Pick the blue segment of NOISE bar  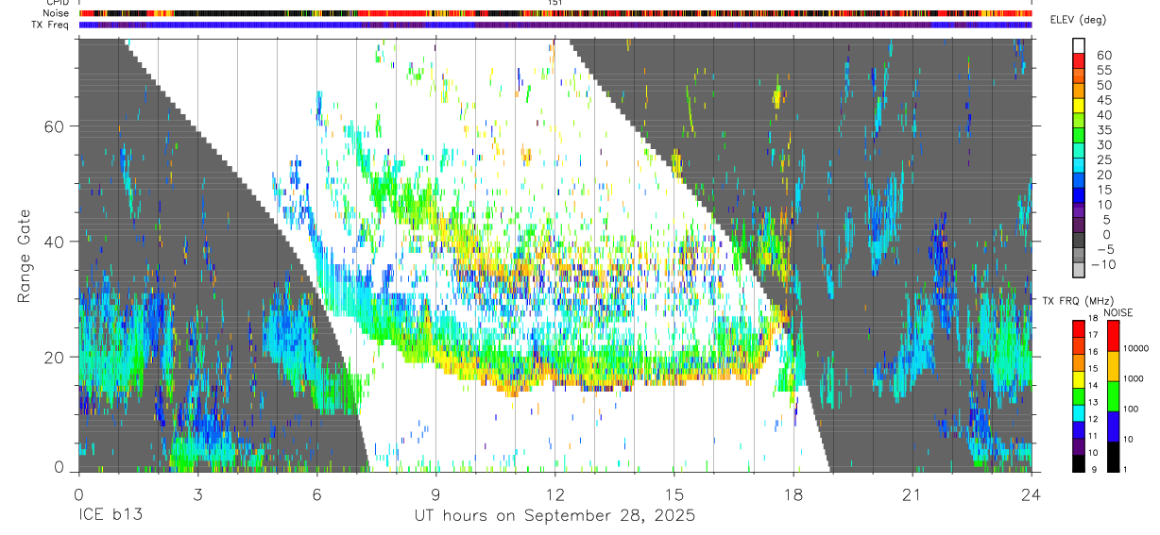[x=1114, y=426]
